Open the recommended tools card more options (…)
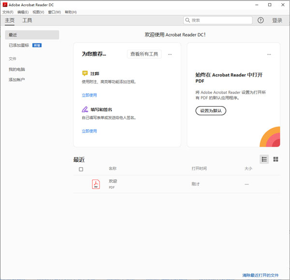 170,54
